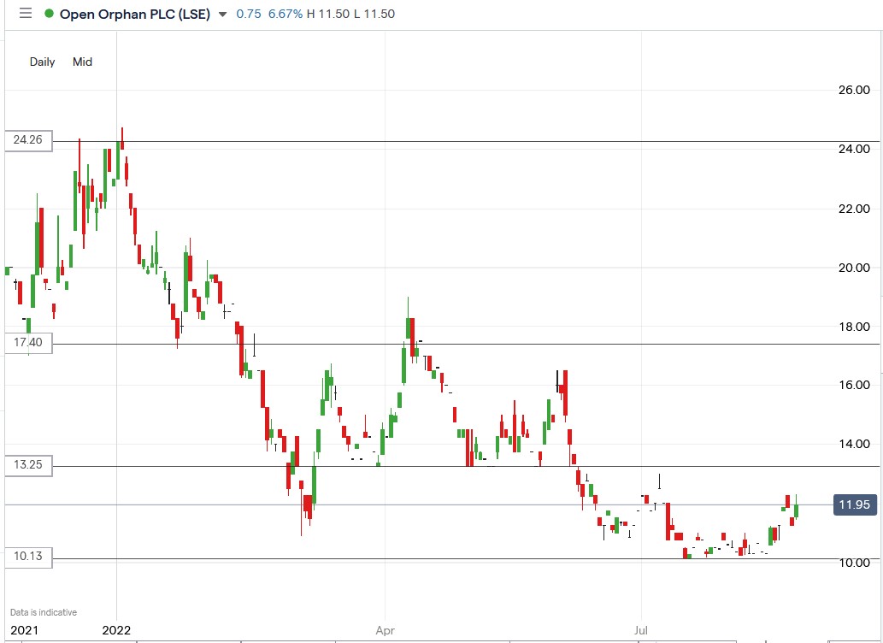Click the 17.40 horizontal level label
The image size is (883, 643).
[x=26, y=343]
